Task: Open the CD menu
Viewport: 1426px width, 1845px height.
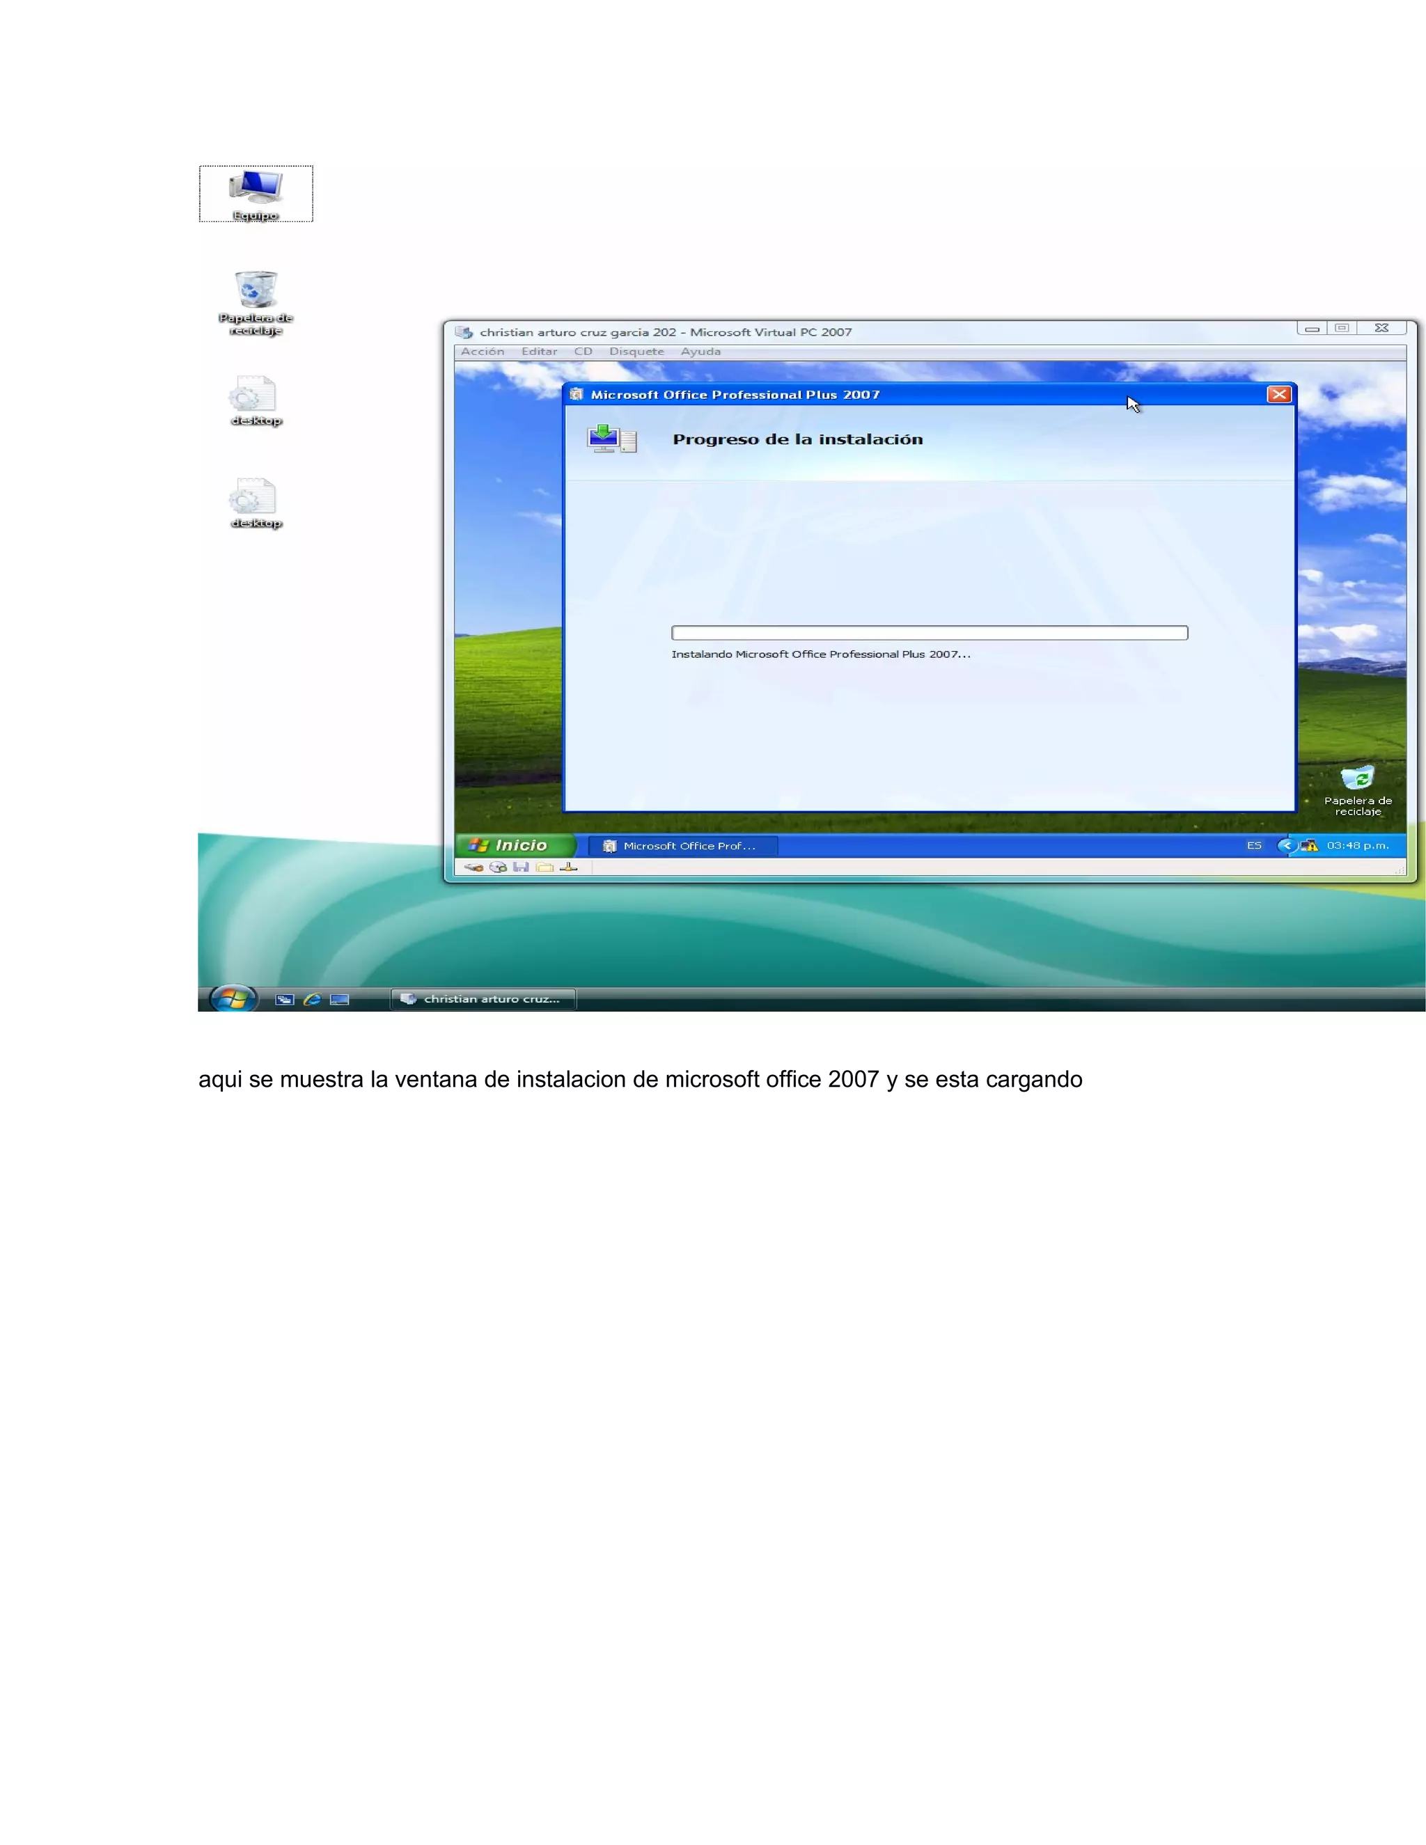Action: (583, 352)
